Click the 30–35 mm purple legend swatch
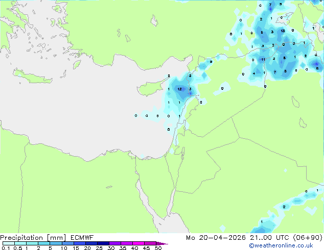Screen dimensions: 324x250 pos(114,243)
